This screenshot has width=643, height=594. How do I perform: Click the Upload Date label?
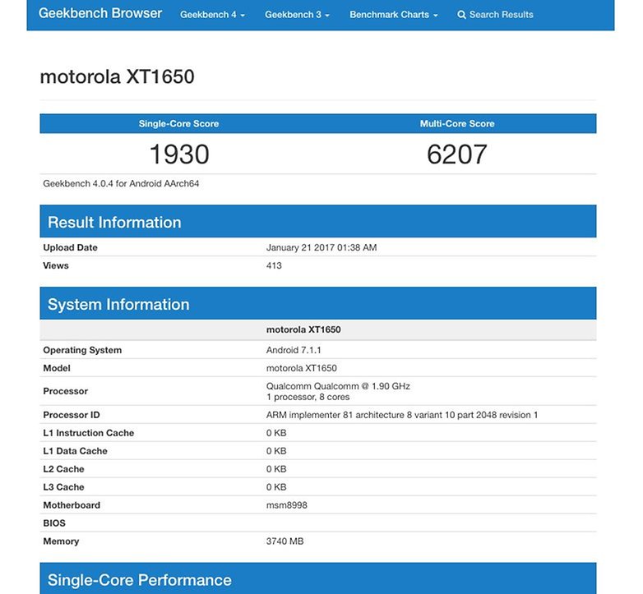[70, 247]
